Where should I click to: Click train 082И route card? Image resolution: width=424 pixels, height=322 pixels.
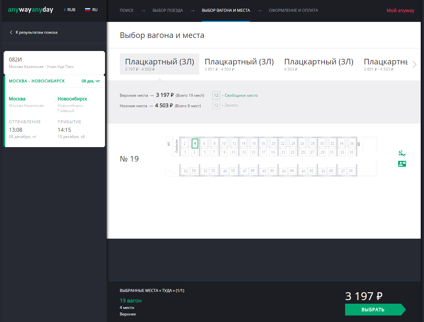[x=54, y=63]
